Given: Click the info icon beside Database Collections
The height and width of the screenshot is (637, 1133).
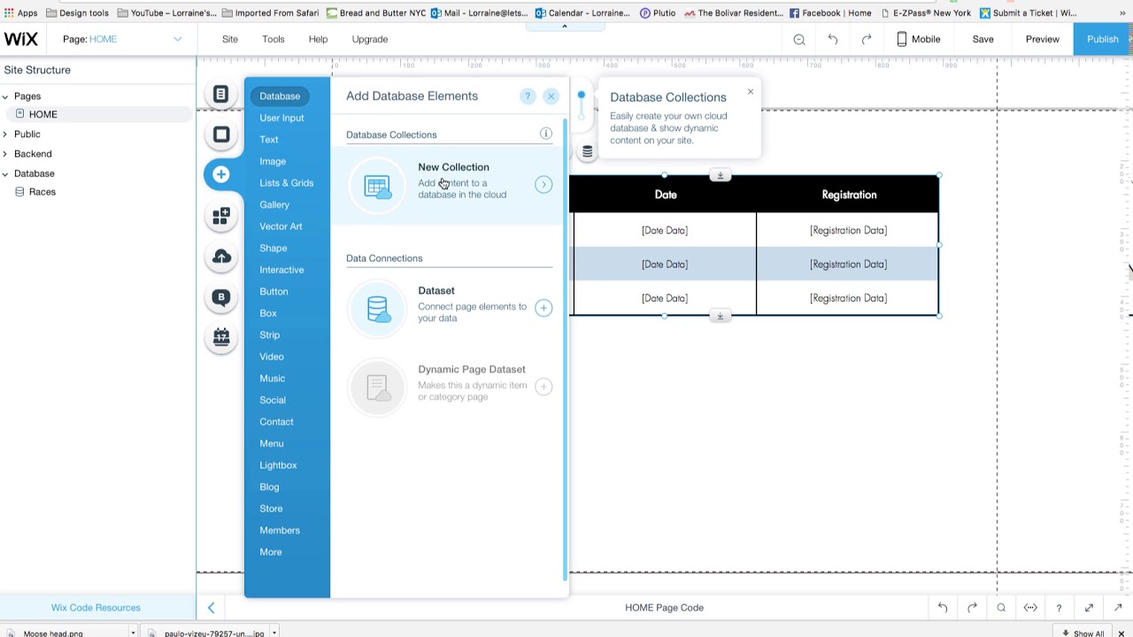Looking at the screenshot, I should point(546,134).
